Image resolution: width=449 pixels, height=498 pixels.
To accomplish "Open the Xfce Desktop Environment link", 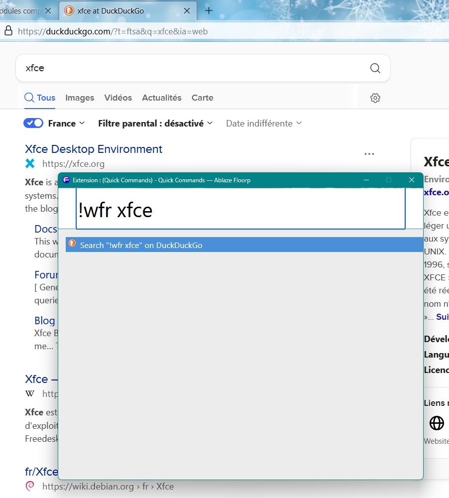I will click(x=94, y=149).
